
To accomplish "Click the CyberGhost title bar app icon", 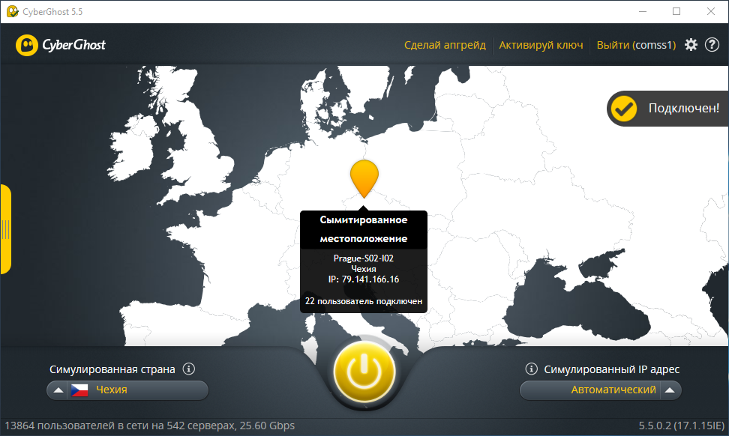I will [x=13, y=11].
